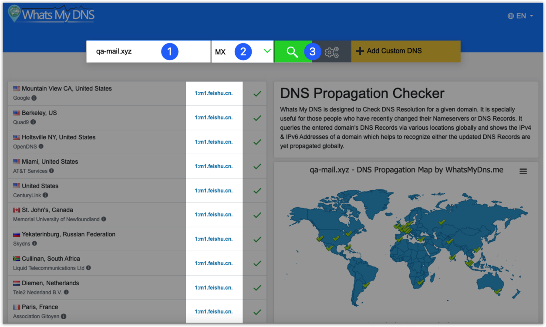Show info for Liquid Telecommunications Ltd
The width and height of the screenshot is (546, 327).
[89, 268]
